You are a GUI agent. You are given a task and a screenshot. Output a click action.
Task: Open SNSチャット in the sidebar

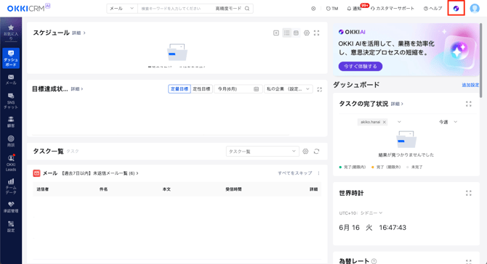(11, 101)
